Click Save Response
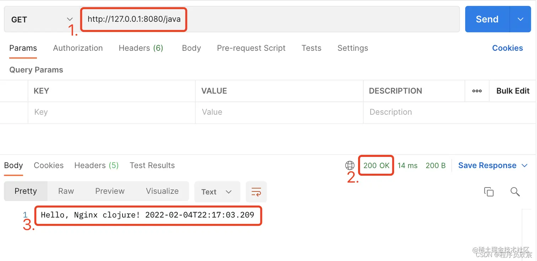 [x=487, y=165]
